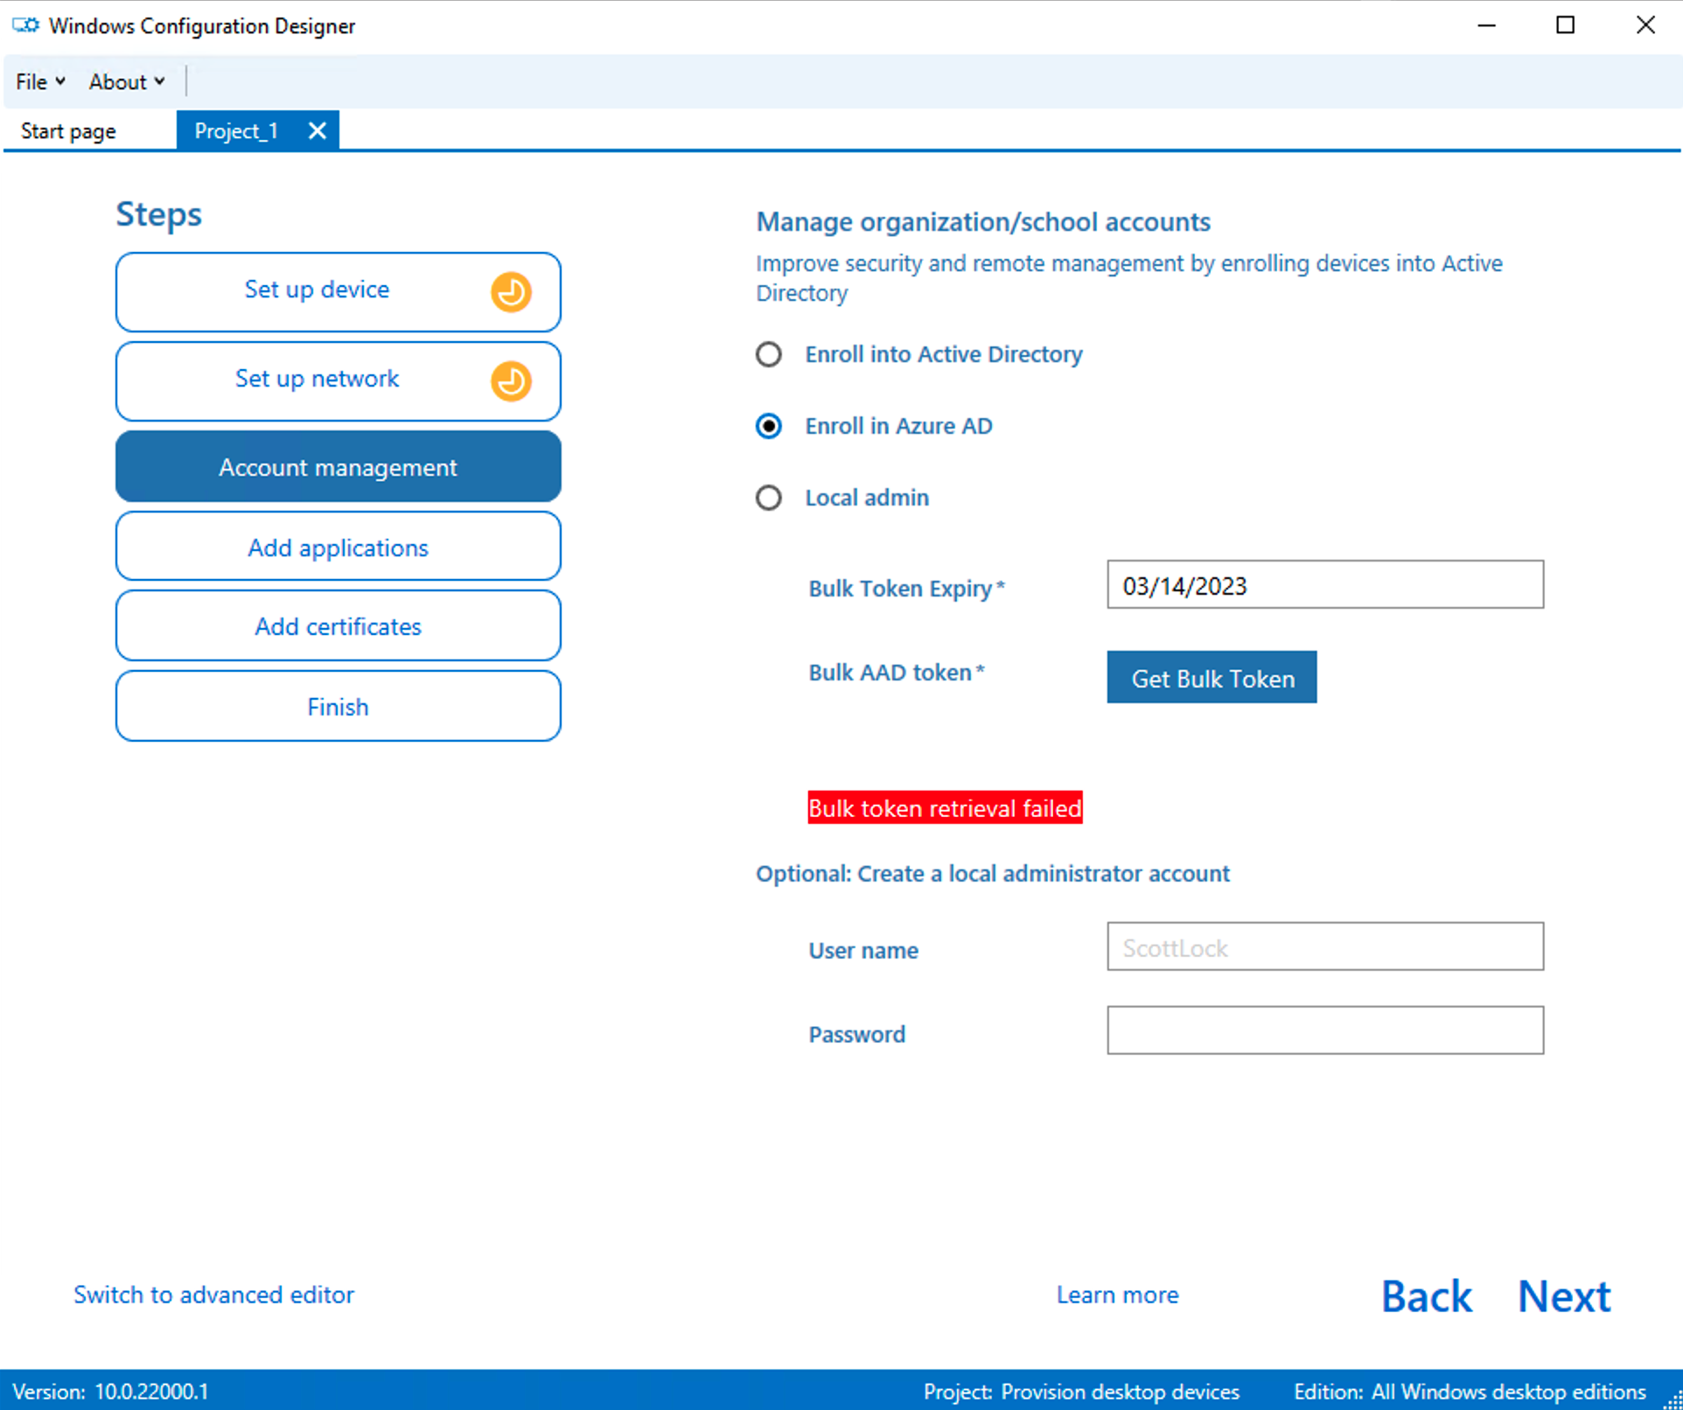Click the completion badge on Set up device
The image size is (1683, 1410).
tap(511, 292)
